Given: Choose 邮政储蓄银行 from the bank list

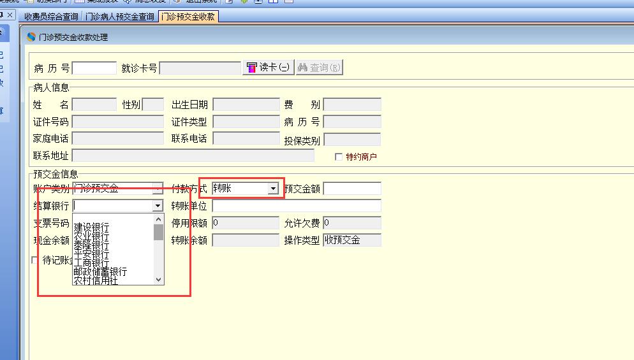Looking at the screenshot, I should pos(100,271).
